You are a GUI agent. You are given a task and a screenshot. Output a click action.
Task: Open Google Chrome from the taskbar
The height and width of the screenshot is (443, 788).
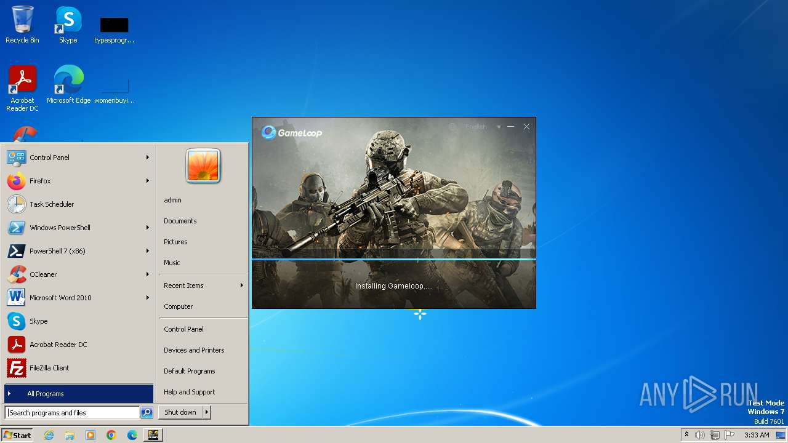111,435
